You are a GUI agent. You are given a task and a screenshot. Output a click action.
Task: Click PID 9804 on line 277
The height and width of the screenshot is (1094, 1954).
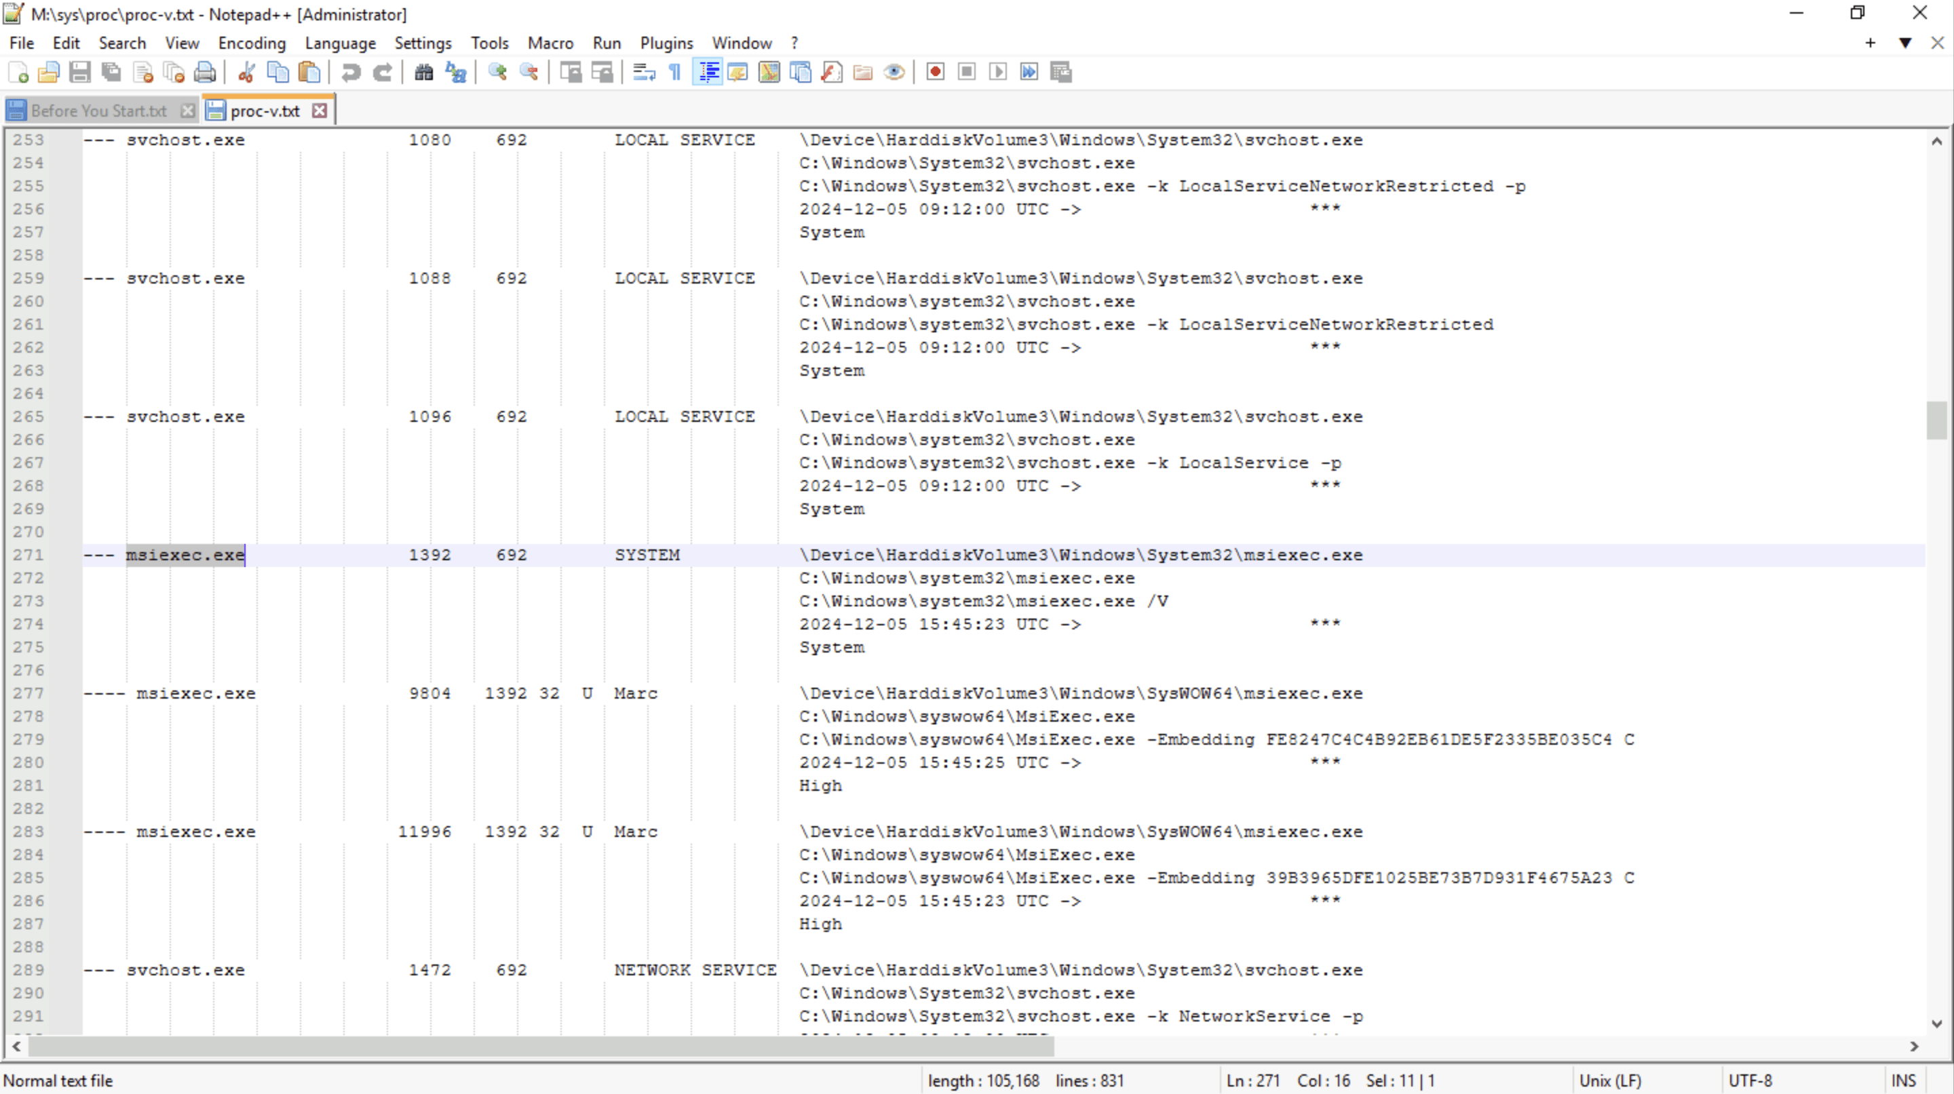[x=429, y=694]
